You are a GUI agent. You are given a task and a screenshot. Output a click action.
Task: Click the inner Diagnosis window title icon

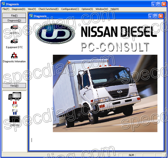pos(31,16)
